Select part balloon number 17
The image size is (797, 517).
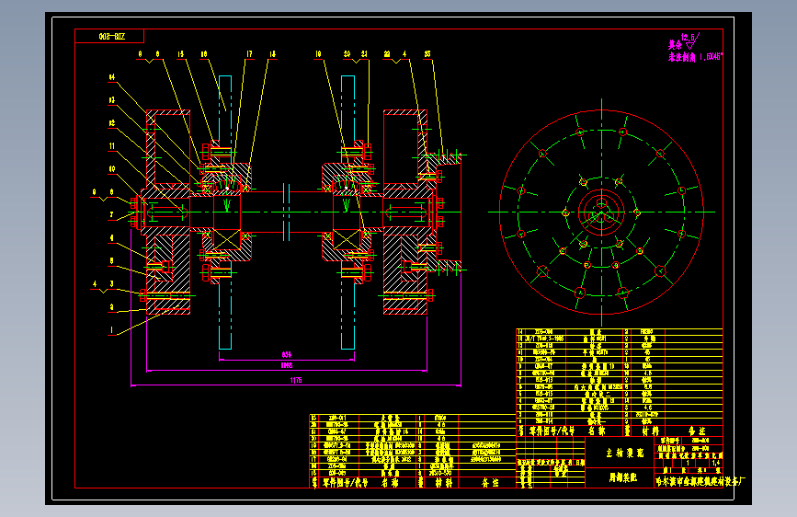coord(249,54)
